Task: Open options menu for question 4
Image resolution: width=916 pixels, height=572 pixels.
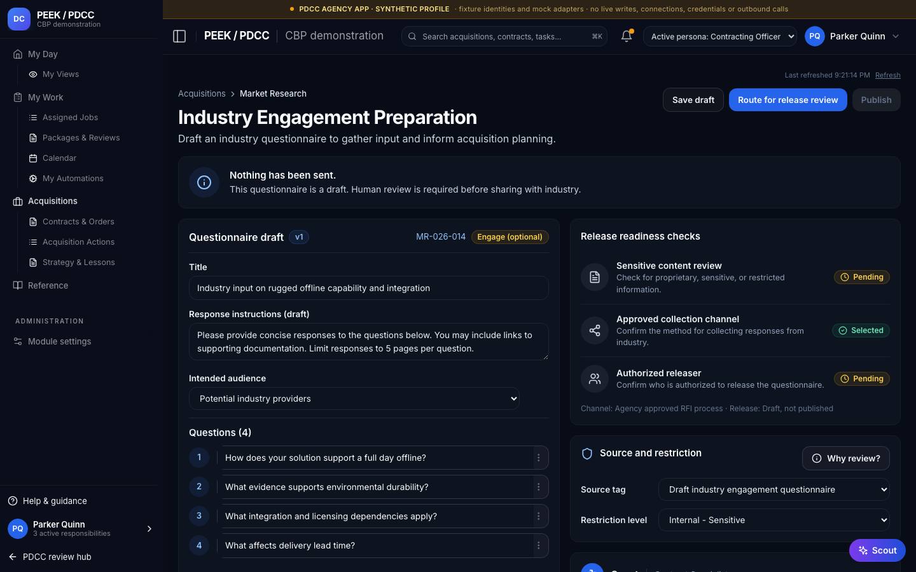Action: click(538, 545)
